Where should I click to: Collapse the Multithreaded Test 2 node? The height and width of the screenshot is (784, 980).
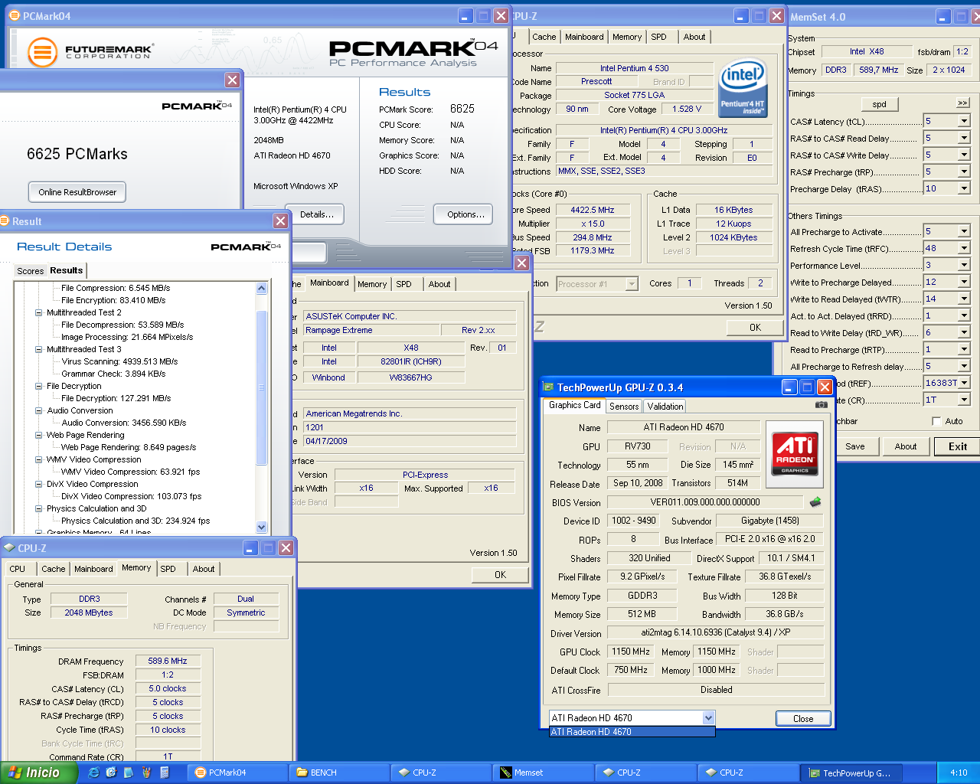(39, 312)
